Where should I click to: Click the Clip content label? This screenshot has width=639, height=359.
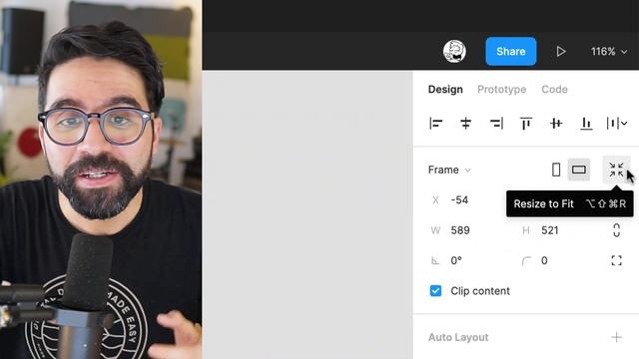[x=480, y=290]
